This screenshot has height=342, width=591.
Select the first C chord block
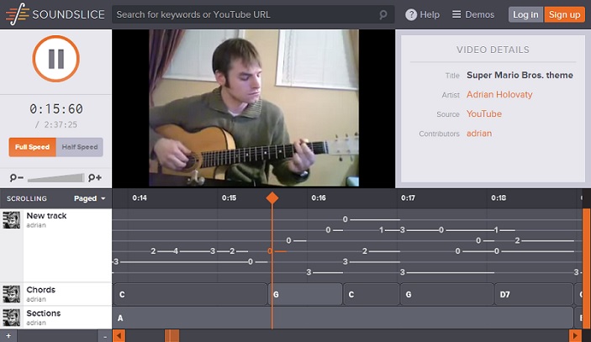(190, 294)
